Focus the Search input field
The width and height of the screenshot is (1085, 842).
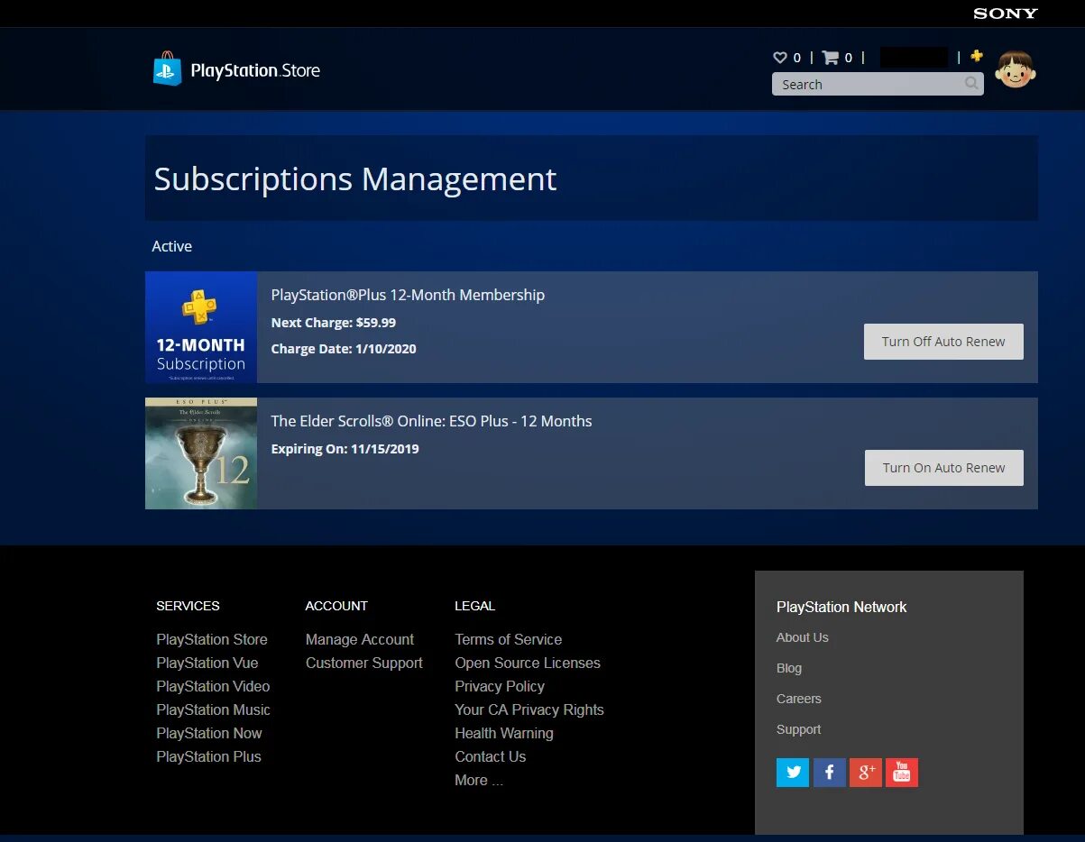click(878, 84)
